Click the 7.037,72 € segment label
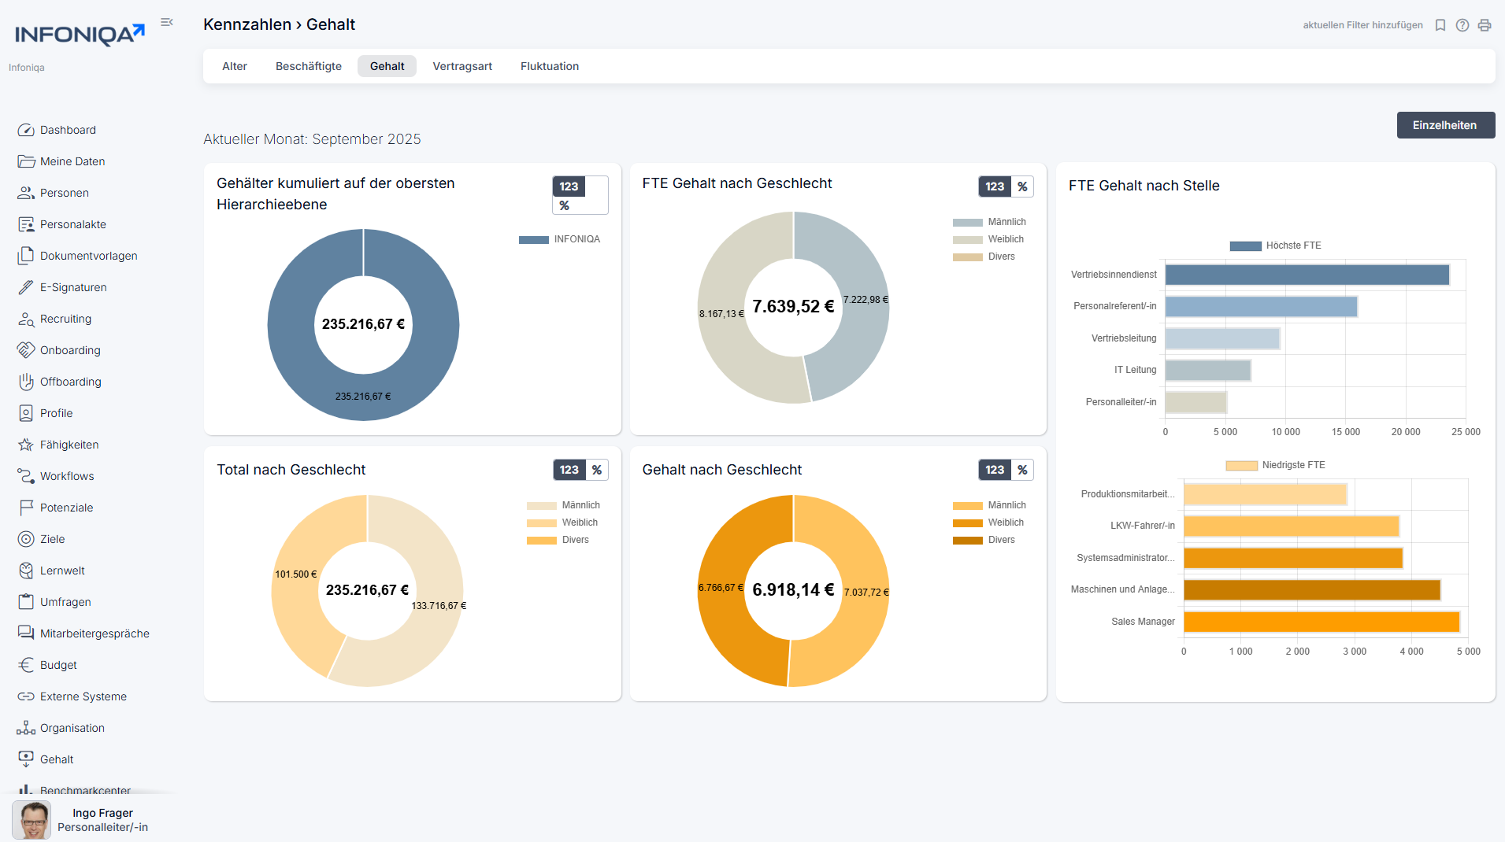This screenshot has height=842, width=1505. [866, 593]
